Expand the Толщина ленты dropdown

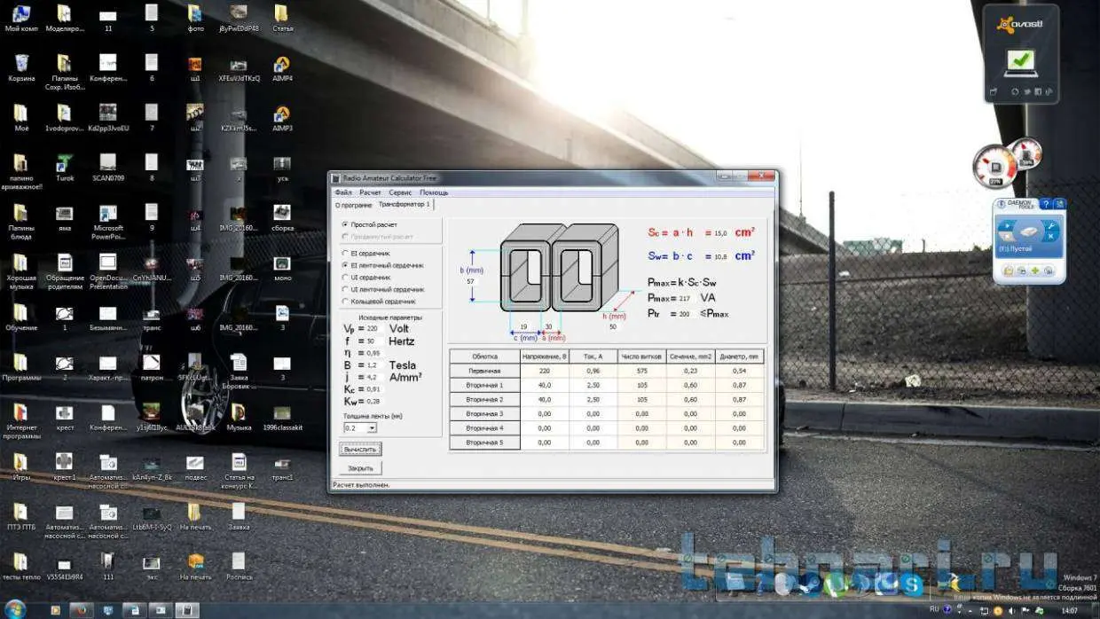point(372,428)
